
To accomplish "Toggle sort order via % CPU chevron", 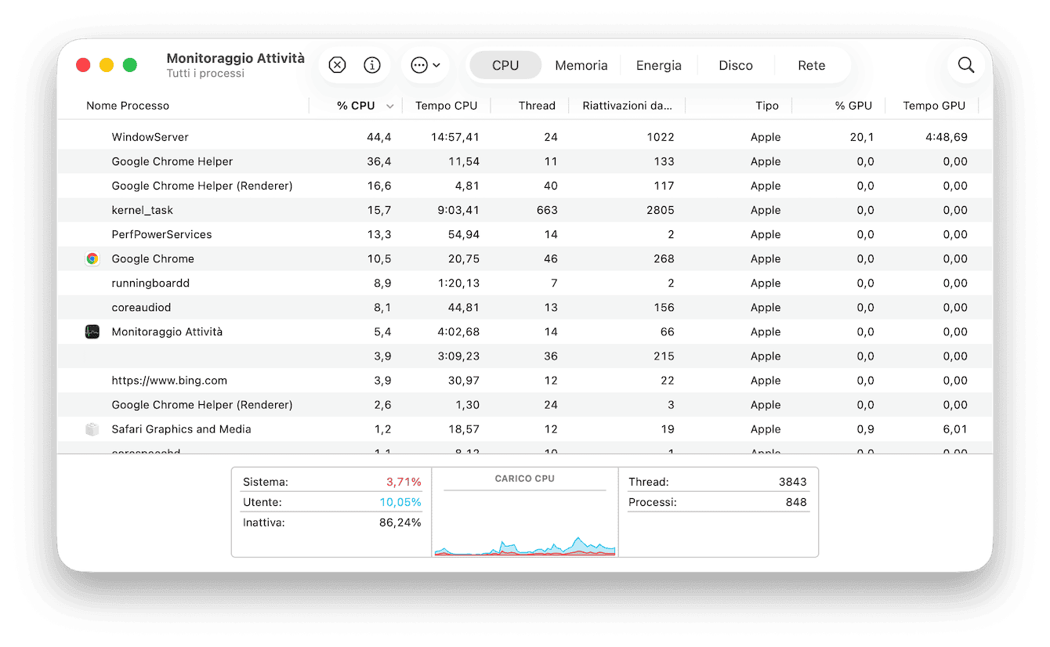I will (389, 106).
